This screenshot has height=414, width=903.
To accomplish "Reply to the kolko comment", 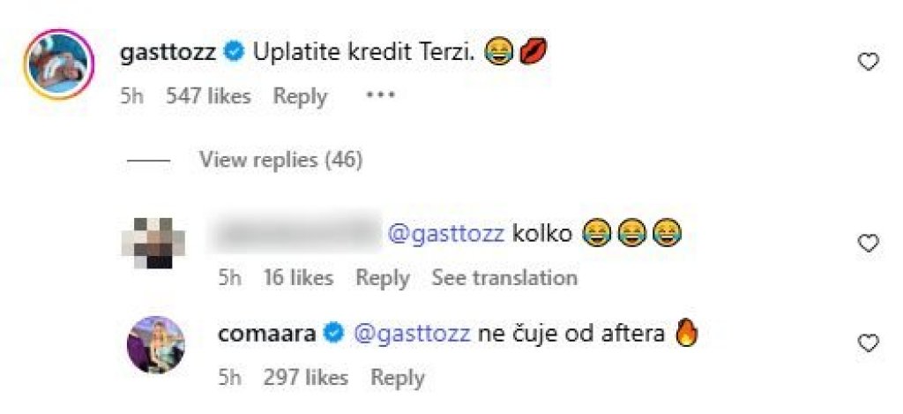I will pos(382,278).
